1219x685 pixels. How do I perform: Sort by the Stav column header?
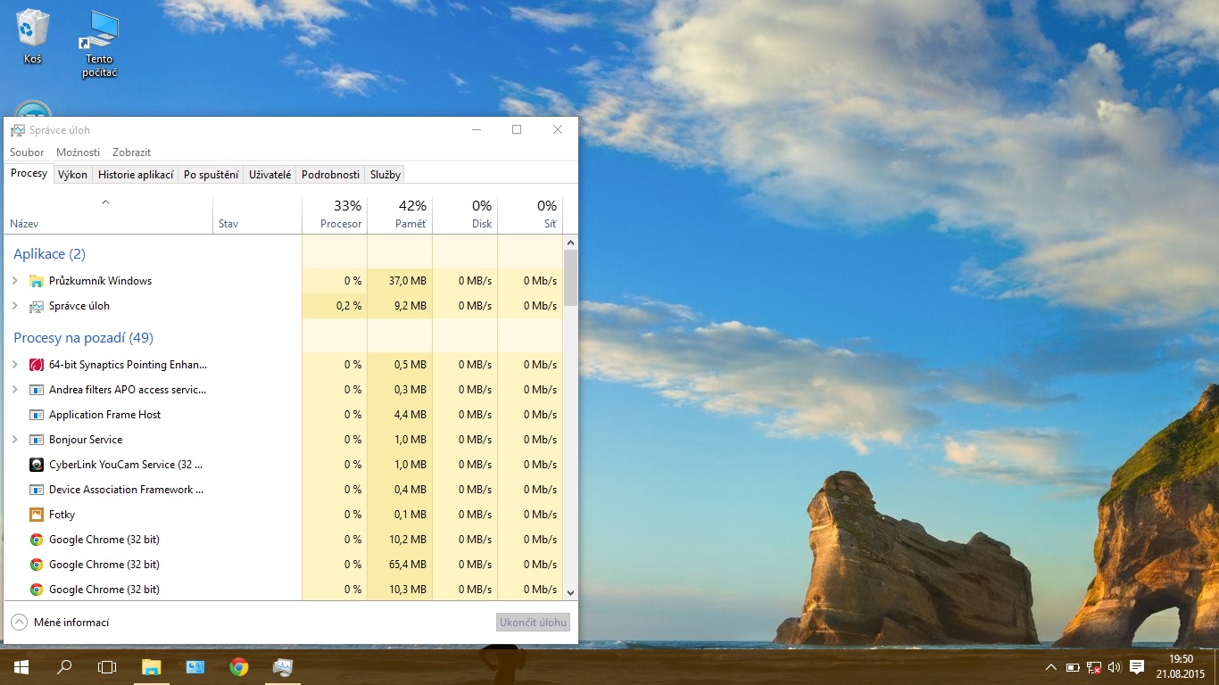click(257, 214)
